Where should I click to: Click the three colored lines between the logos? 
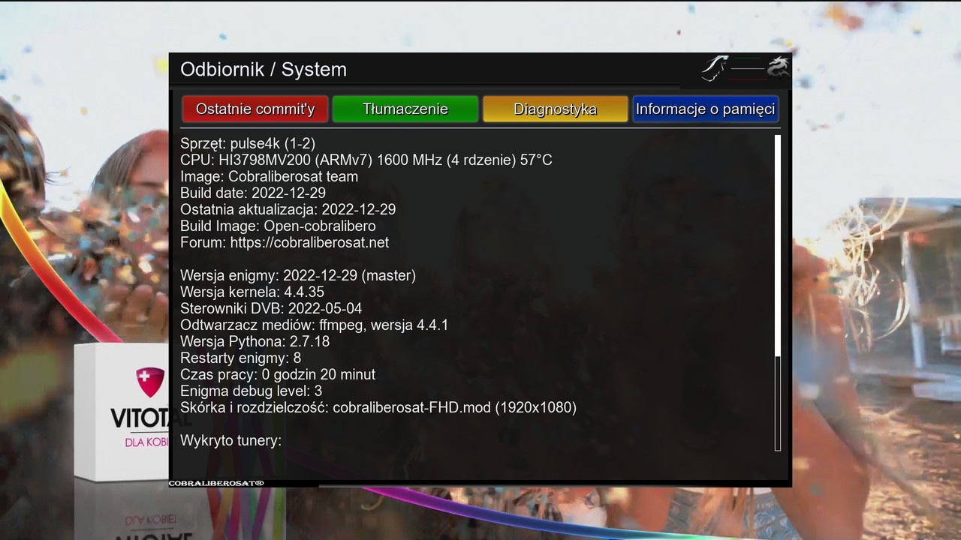tap(747, 68)
